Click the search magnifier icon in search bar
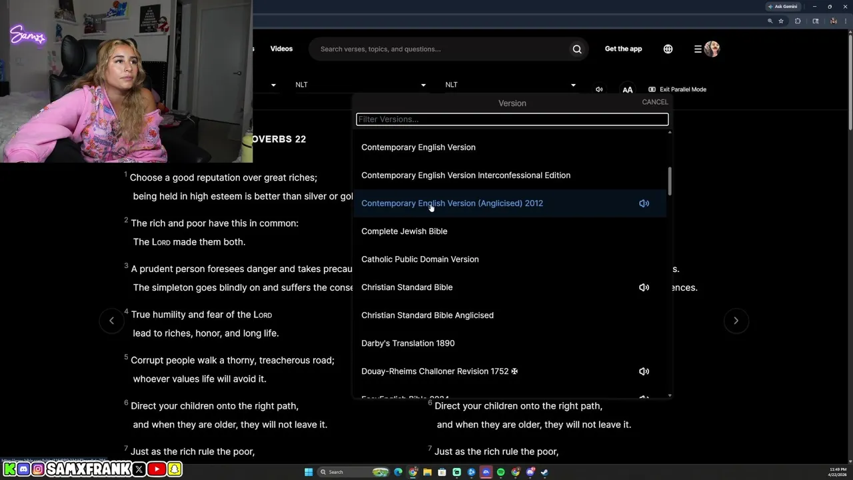This screenshot has width=853, height=480. [577, 49]
